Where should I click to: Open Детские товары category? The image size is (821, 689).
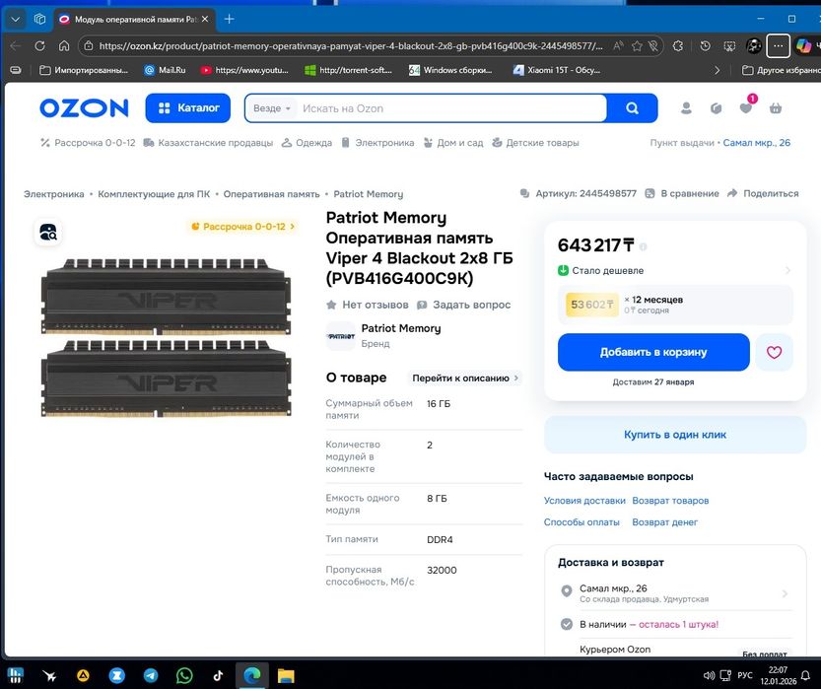[x=535, y=142]
